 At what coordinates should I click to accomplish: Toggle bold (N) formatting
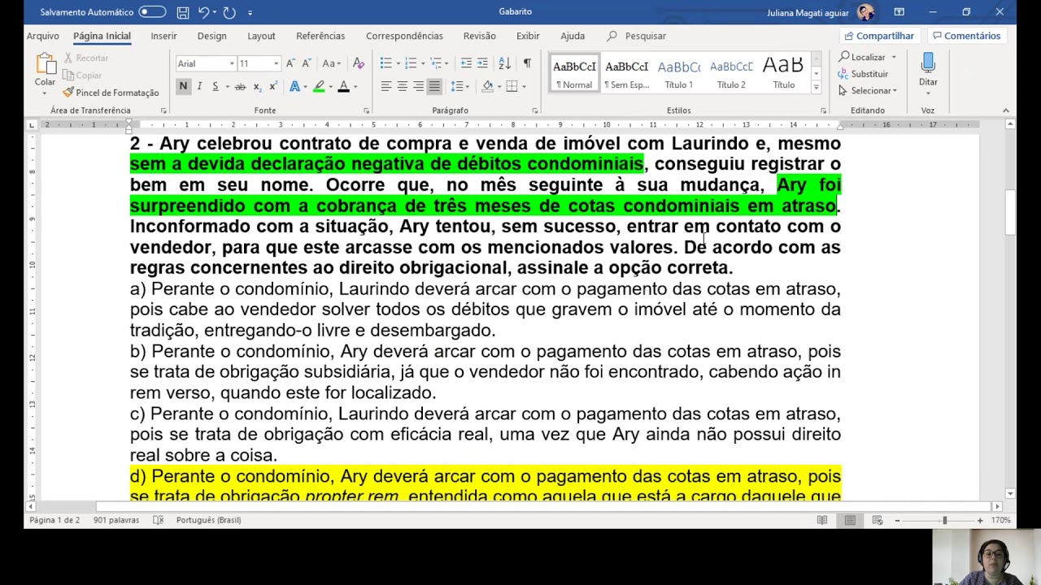point(183,86)
